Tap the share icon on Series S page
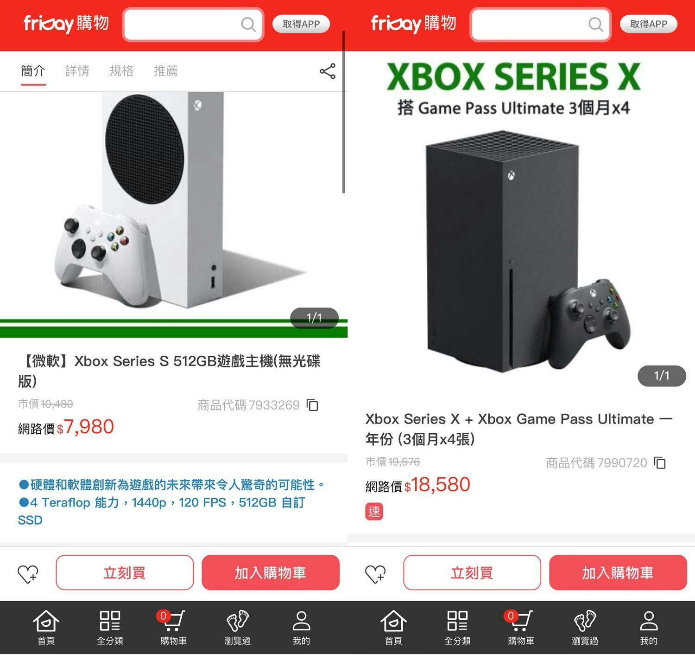Viewport: 695px width, 655px height. pyautogui.click(x=328, y=71)
